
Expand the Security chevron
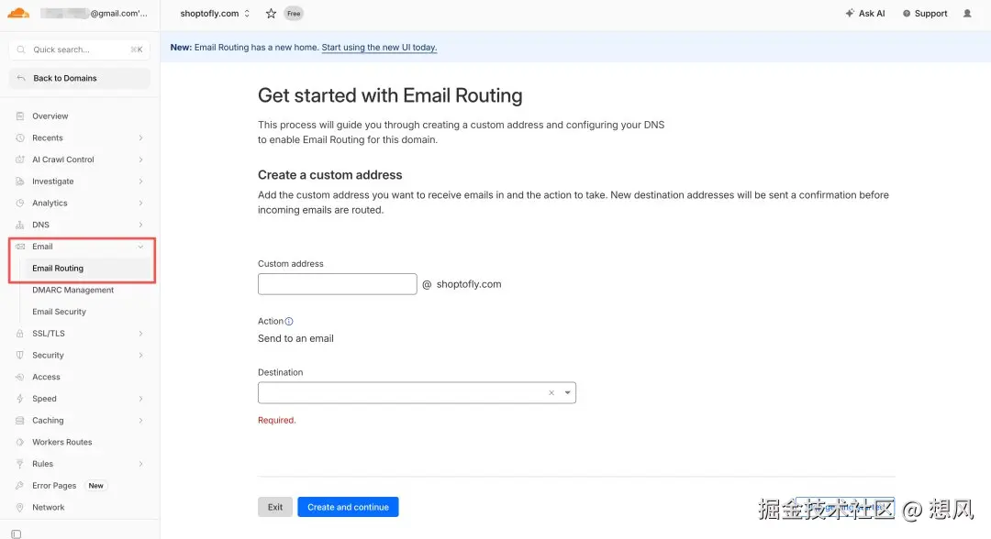(x=140, y=356)
